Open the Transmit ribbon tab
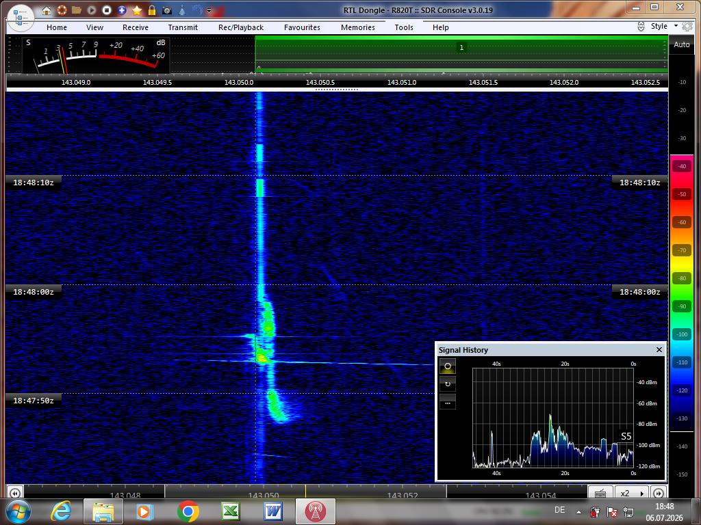This screenshot has height=525, width=701. tap(183, 27)
